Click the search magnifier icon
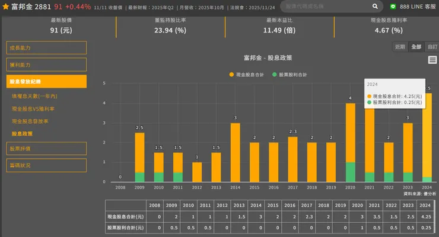This screenshot has width=439, height=237. pyautogui.click(x=375, y=6)
